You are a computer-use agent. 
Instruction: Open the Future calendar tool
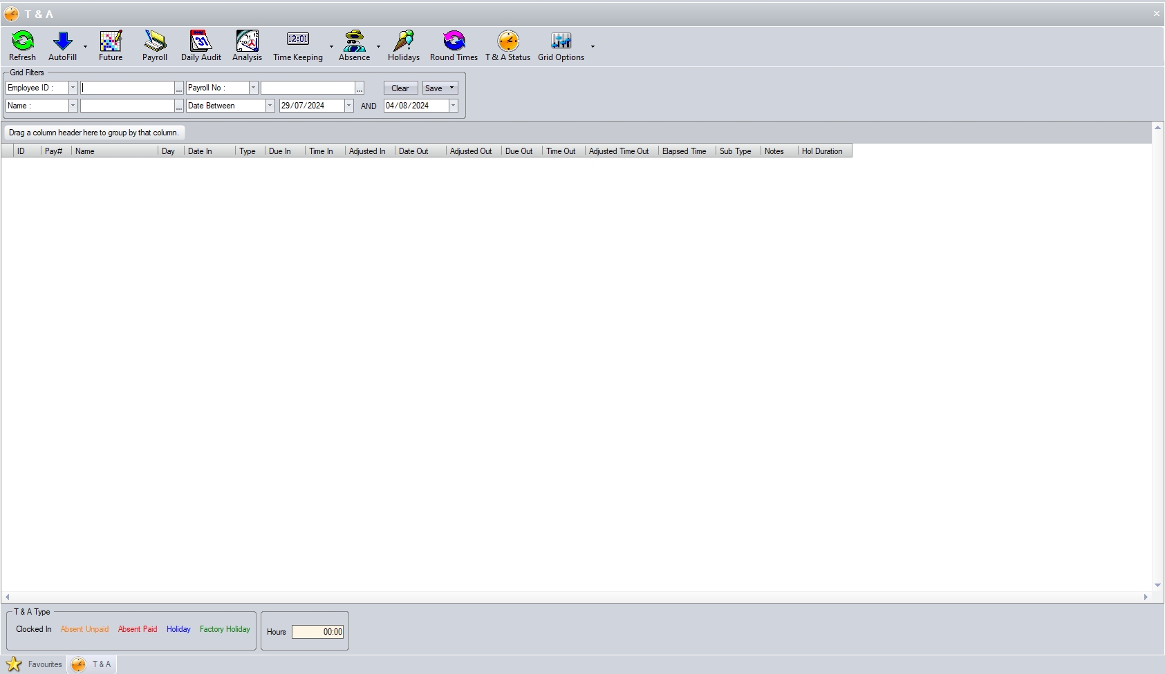coord(111,42)
